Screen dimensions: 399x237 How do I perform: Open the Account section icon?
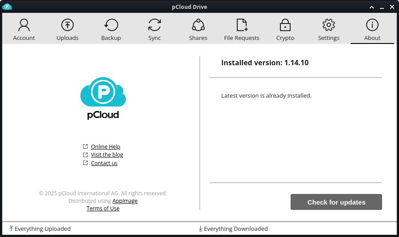[x=24, y=25]
